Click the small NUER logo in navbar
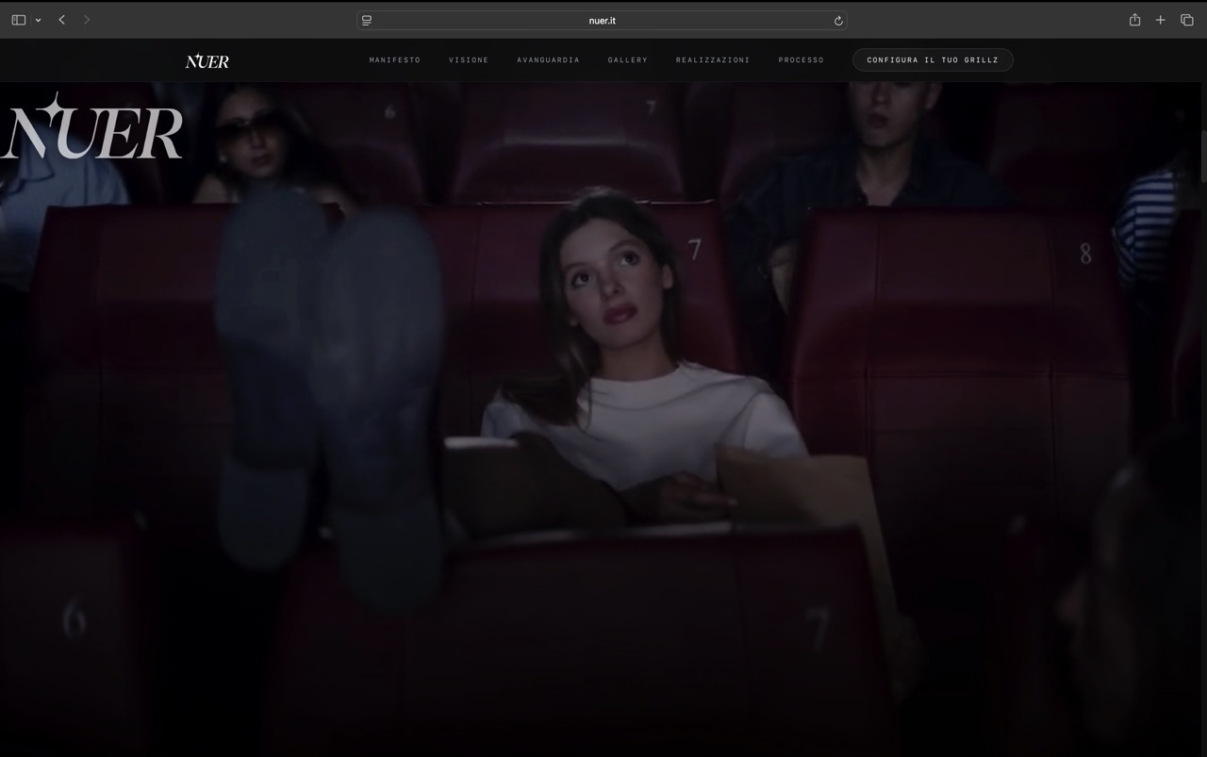1207x757 pixels. click(x=207, y=61)
